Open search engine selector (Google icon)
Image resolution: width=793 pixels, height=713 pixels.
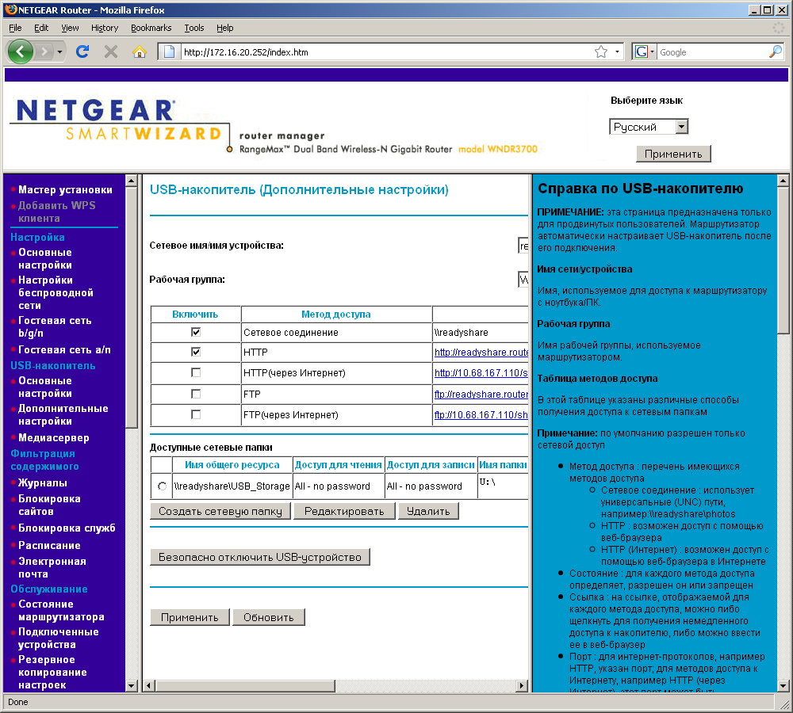tap(644, 51)
